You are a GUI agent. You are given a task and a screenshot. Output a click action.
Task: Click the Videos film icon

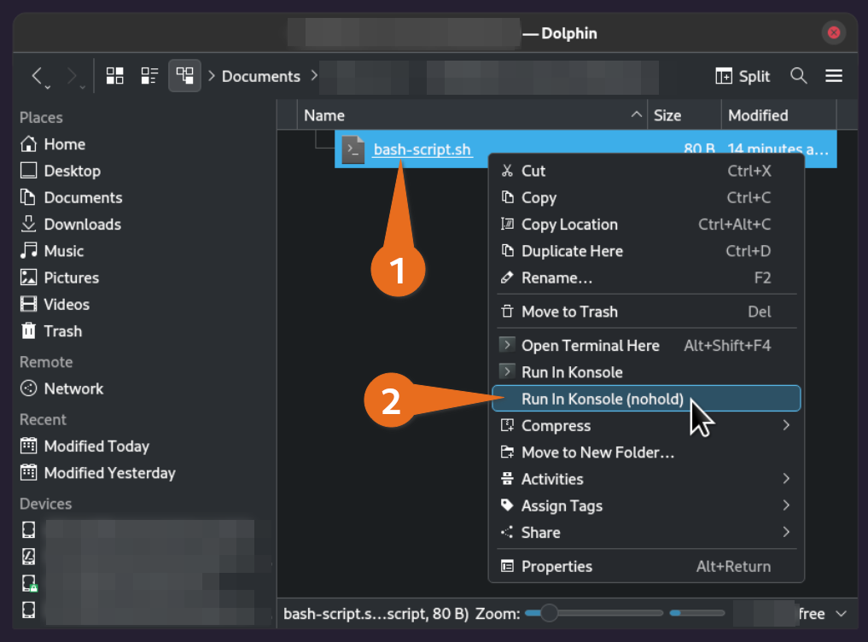(28, 304)
